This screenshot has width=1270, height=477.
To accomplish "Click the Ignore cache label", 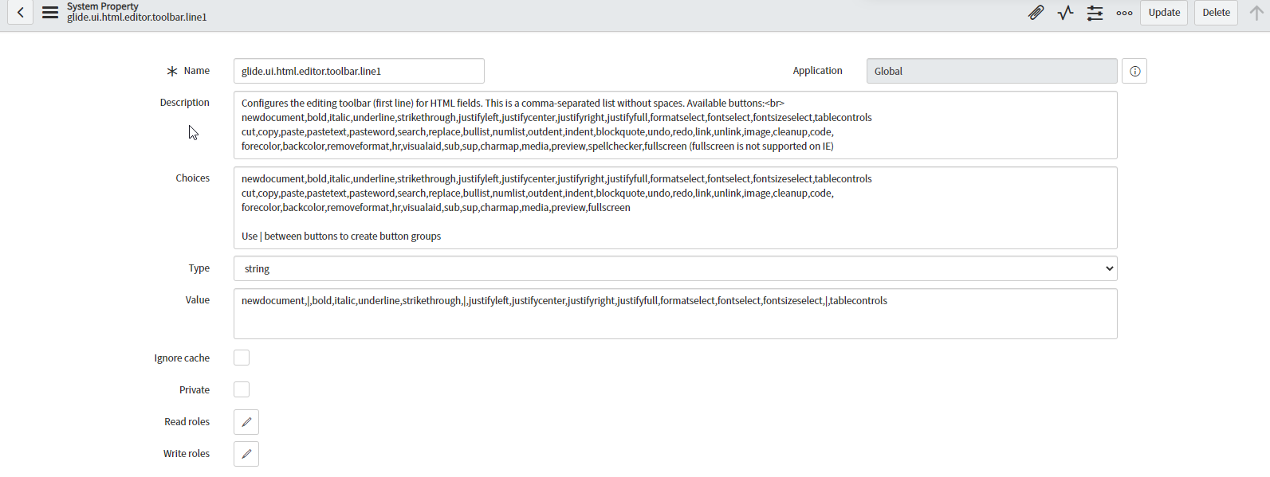I will tap(182, 358).
